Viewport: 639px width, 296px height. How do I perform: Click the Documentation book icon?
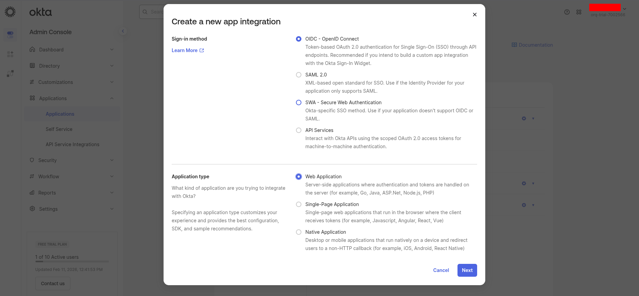pyautogui.click(x=514, y=45)
